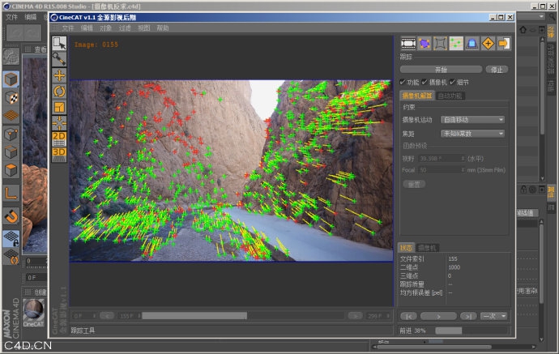This screenshot has height=354, width=559.
Task: Click Cinema 4D home icon at top right
Action: point(523,30)
